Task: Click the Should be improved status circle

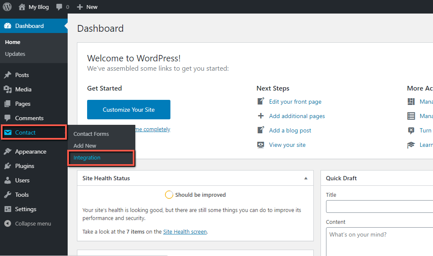Action: [x=169, y=195]
